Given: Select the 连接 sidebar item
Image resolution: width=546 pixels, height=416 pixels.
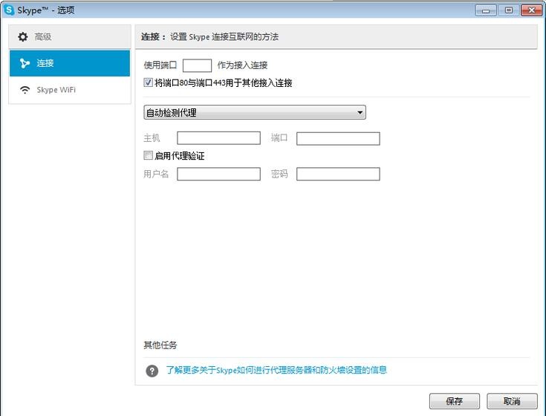Looking at the screenshot, I should [x=70, y=63].
